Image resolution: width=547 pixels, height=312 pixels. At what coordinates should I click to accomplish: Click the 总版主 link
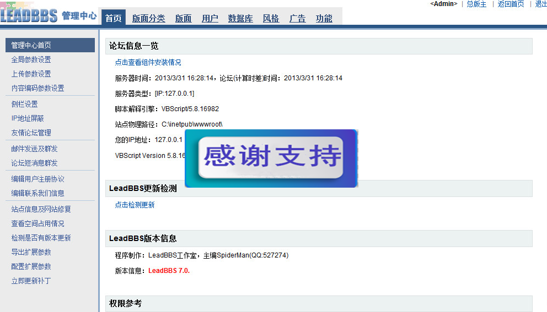[x=476, y=4]
